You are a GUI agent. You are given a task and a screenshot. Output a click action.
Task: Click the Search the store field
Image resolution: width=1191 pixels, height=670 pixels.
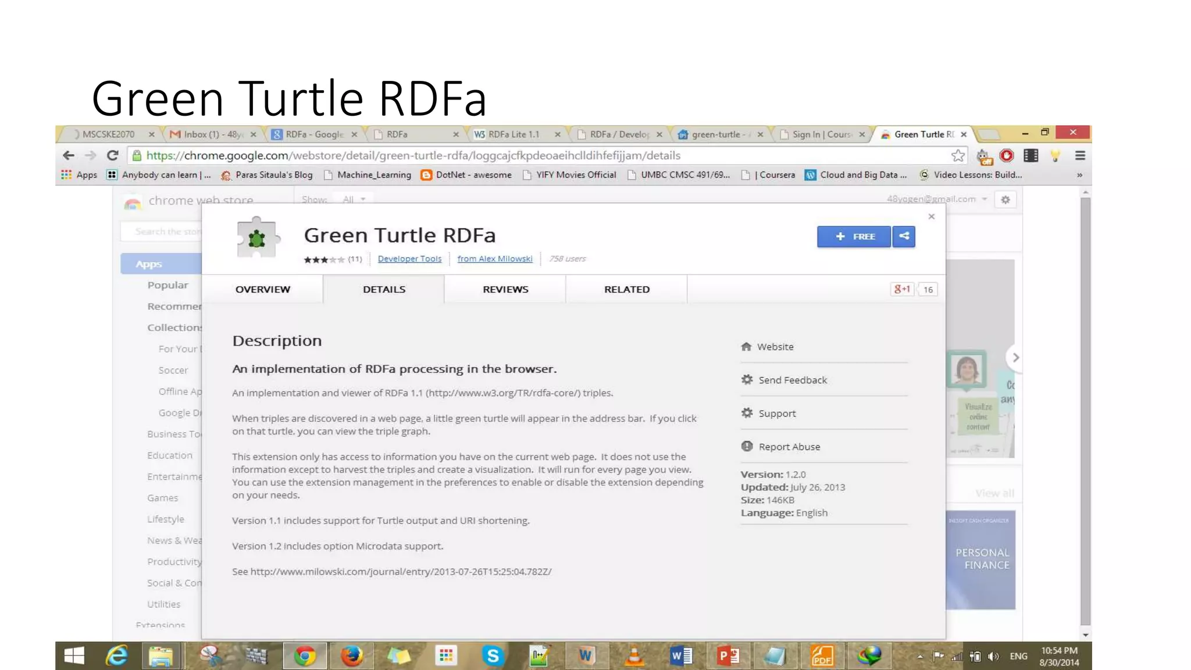pos(162,231)
